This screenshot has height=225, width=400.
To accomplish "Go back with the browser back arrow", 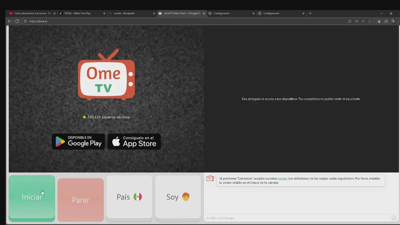I will [9, 21].
